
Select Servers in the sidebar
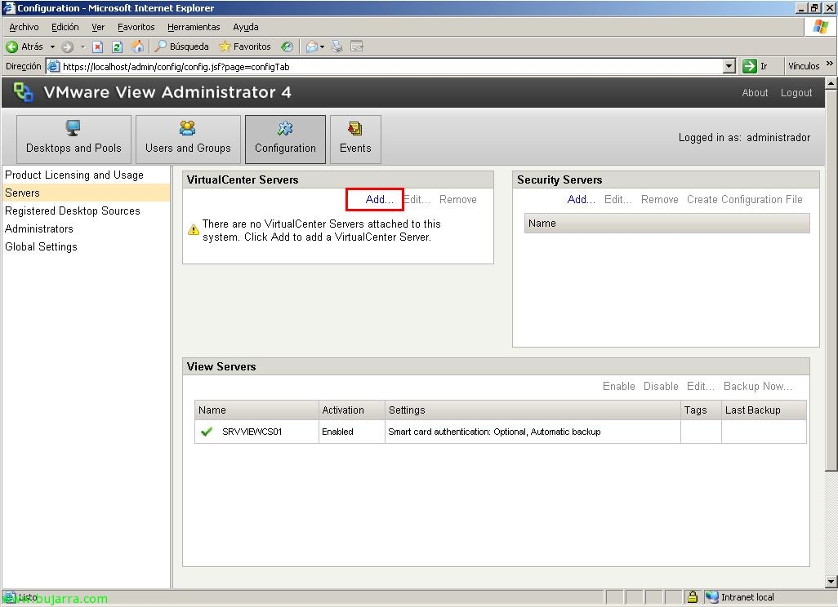coord(86,193)
